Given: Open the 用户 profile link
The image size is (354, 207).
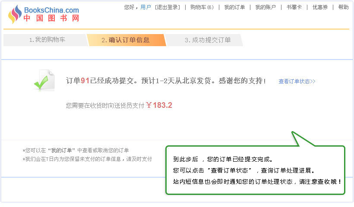Looking at the screenshot, I should click(x=145, y=7).
